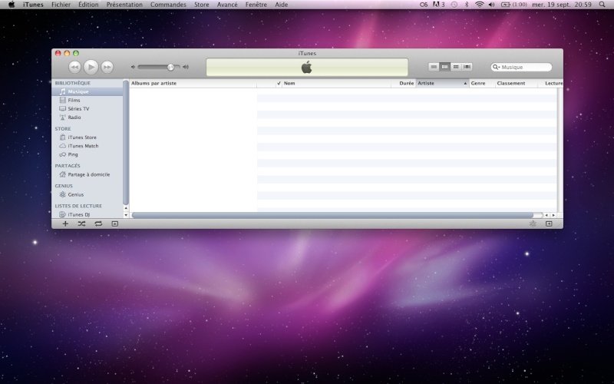614x384 pixels.
Task: Select Radio in the library sidebar
Action: (x=74, y=118)
